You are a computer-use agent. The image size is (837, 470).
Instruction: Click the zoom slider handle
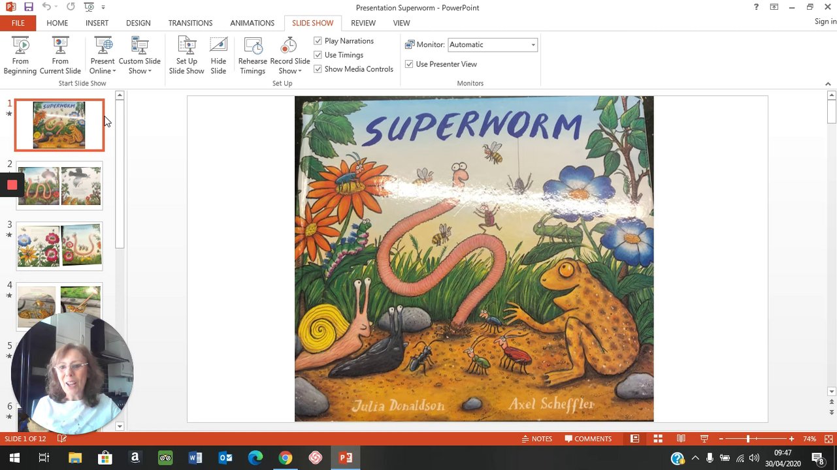click(748, 439)
